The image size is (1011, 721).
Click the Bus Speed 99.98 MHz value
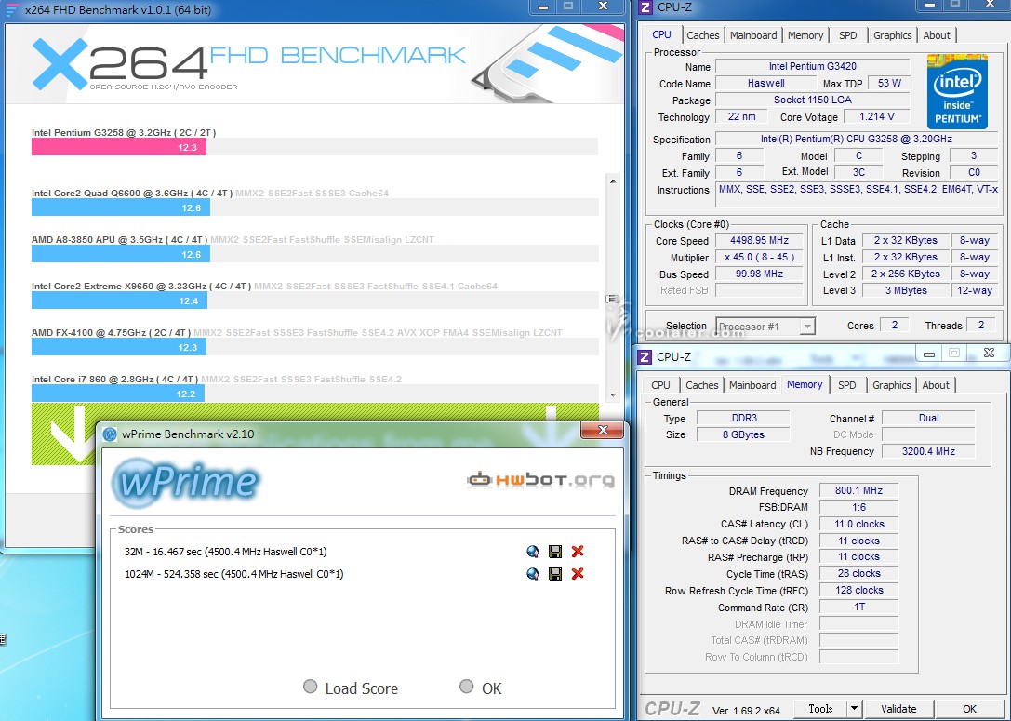[x=760, y=274]
